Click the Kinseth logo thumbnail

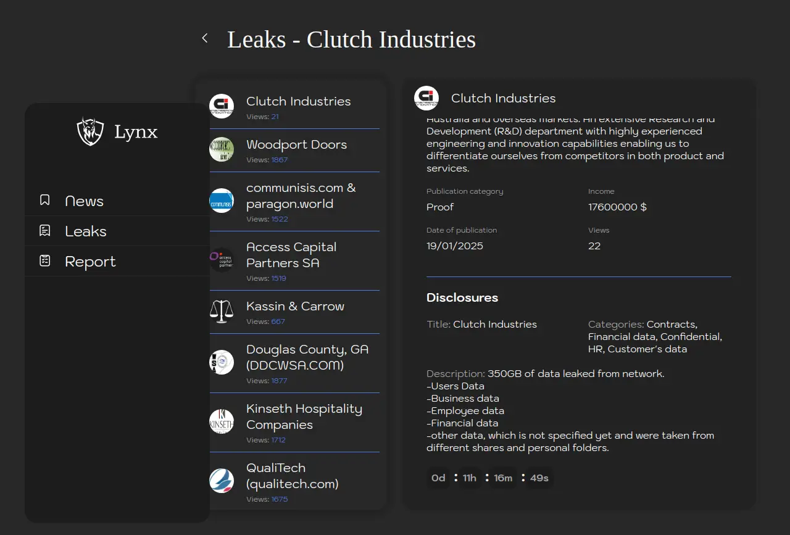(x=222, y=421)
